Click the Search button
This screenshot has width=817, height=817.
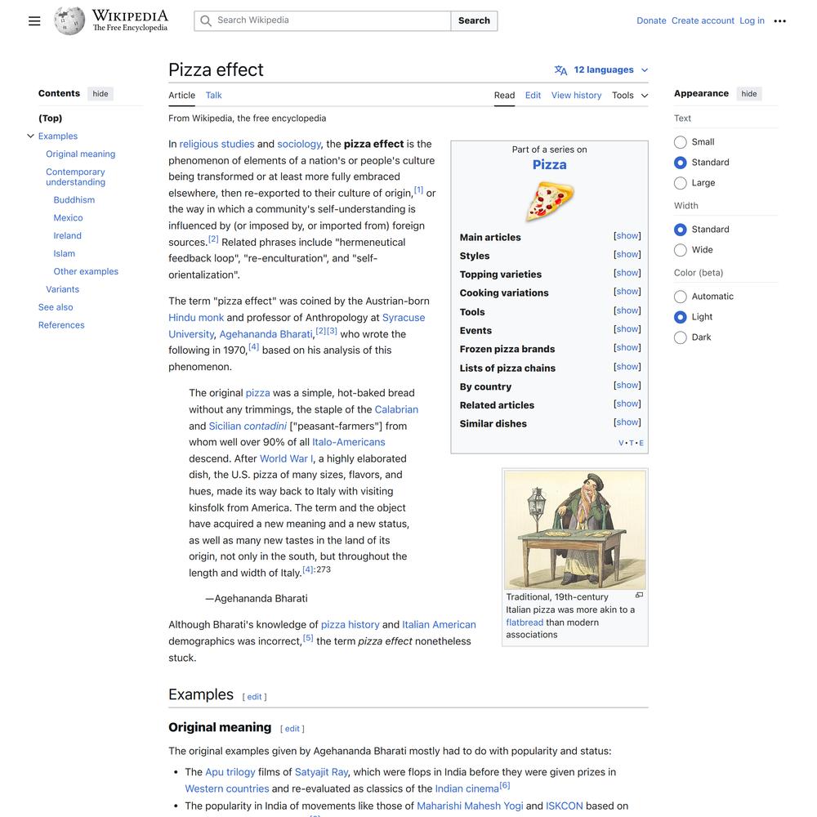[x=474, y=21]
